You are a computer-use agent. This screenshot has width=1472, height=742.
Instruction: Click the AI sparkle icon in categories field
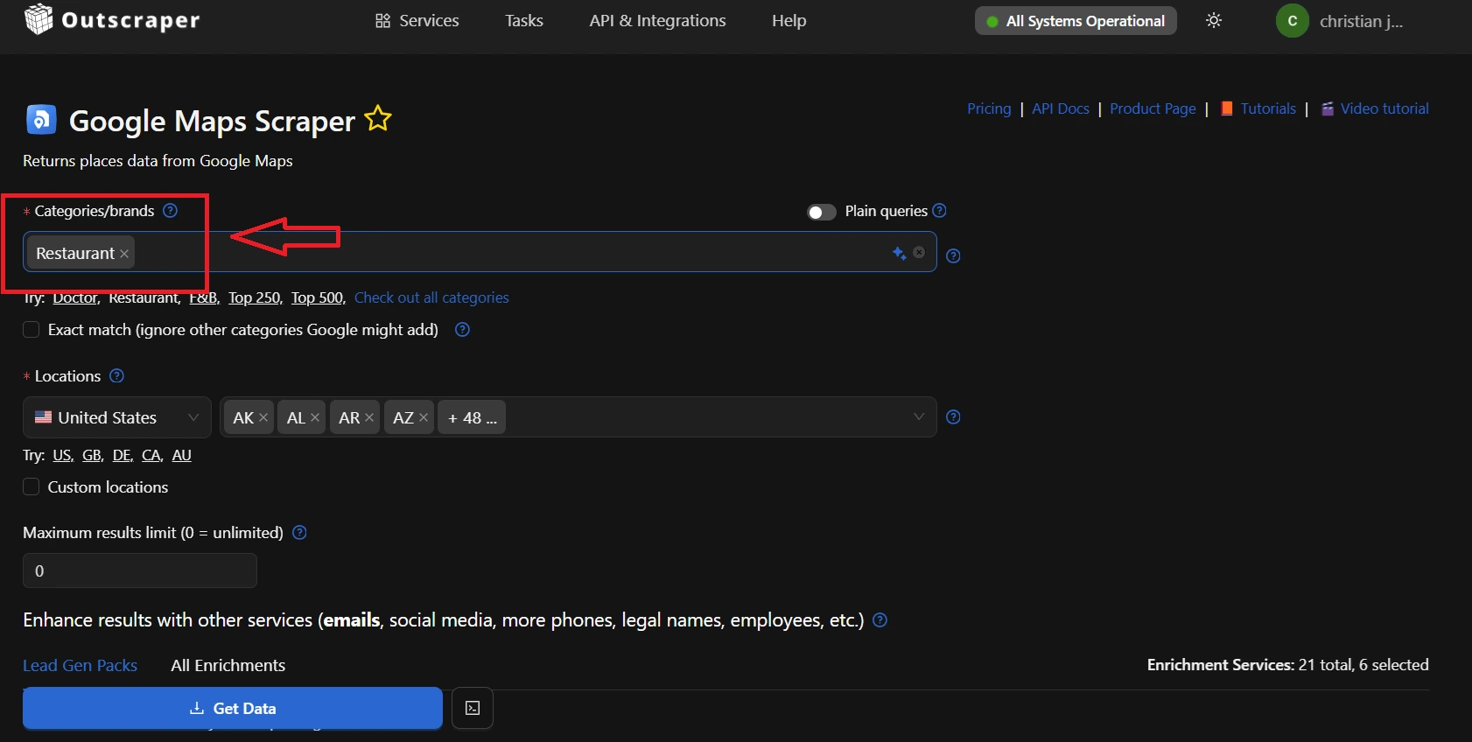[899, 253]
